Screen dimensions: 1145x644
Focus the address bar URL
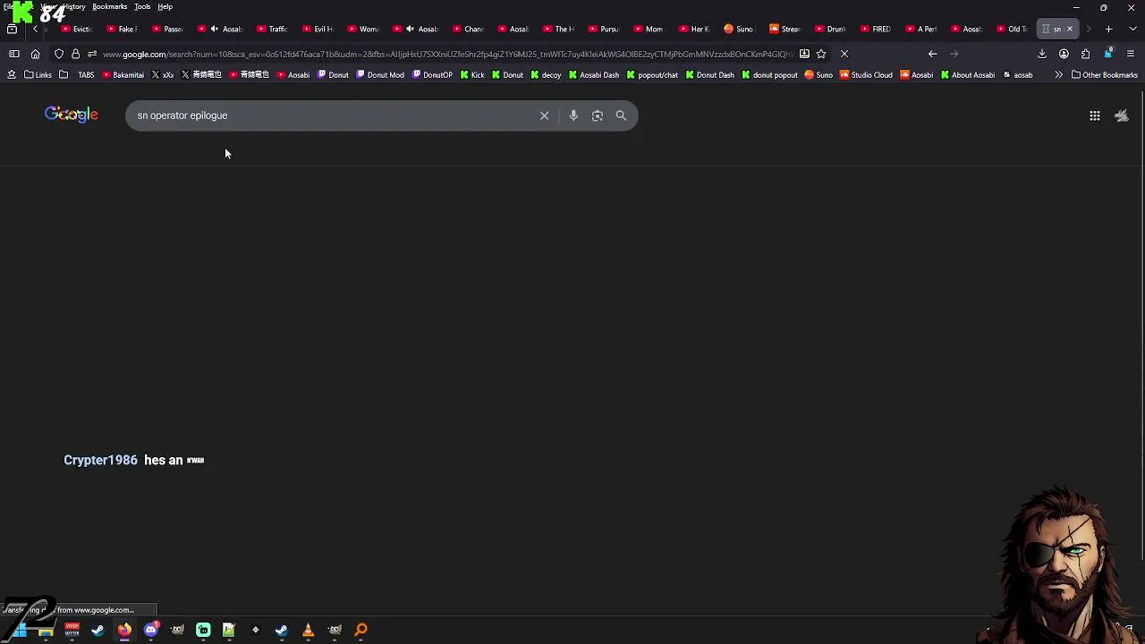click(447, 54)
